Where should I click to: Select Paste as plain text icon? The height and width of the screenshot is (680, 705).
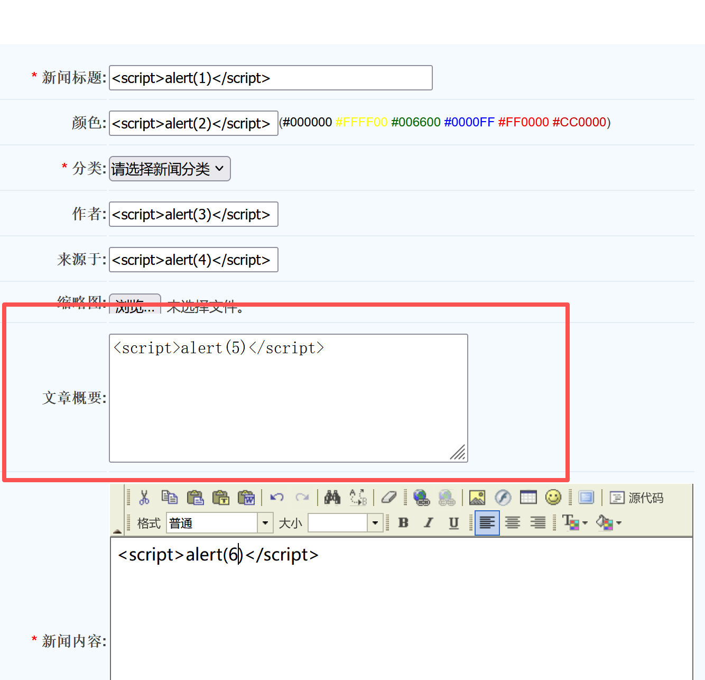[221, 498]
